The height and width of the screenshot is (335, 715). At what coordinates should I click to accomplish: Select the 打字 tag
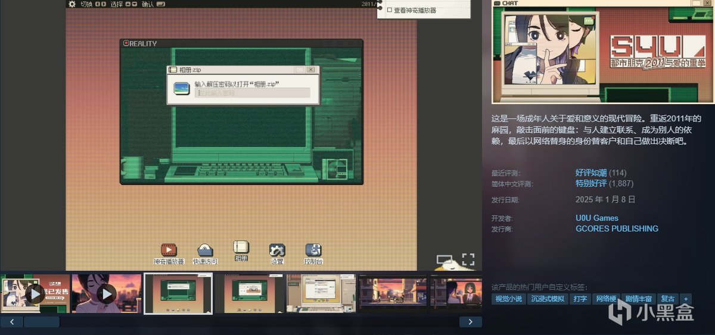(x=580, y=299)
